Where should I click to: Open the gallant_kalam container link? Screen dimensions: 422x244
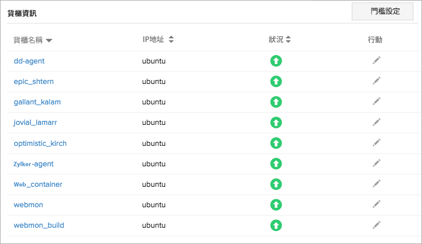(37, 102)
